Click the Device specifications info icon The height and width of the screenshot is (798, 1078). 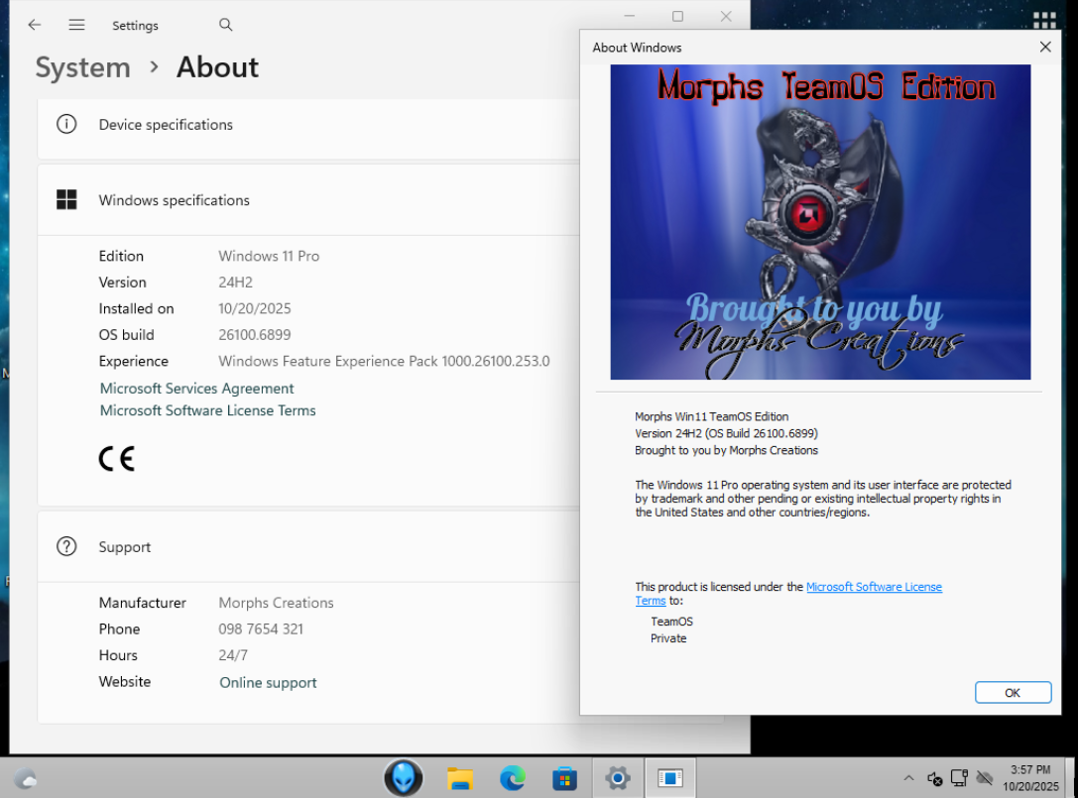point(66,124)
